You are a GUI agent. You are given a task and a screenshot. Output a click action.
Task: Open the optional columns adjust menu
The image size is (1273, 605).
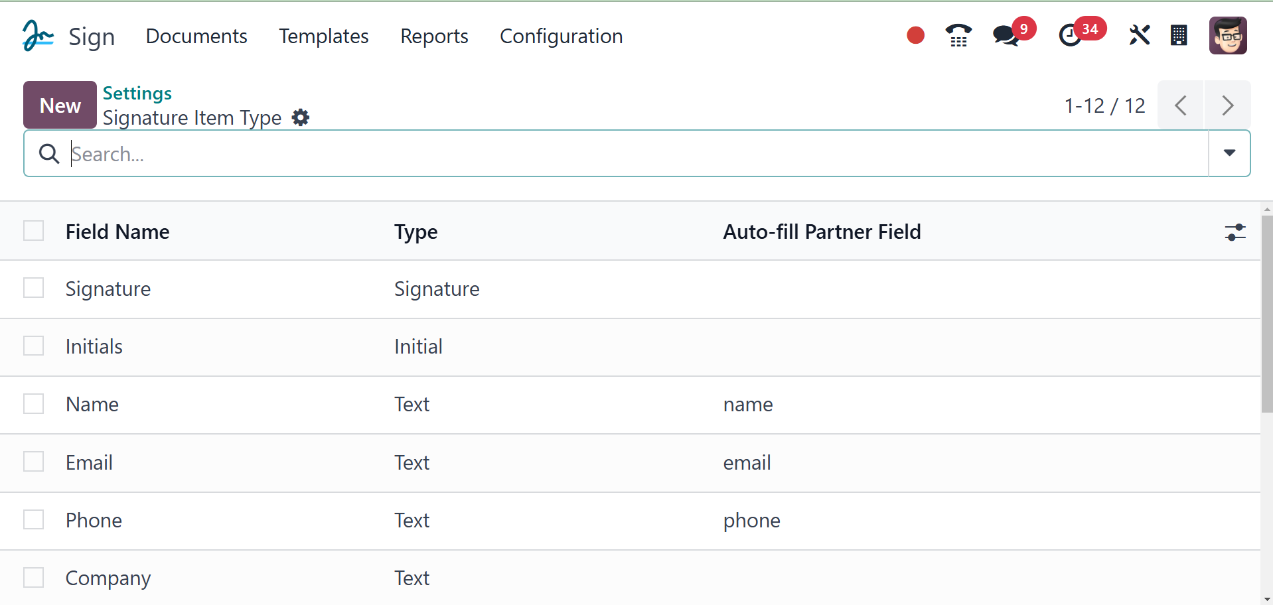1235,232
